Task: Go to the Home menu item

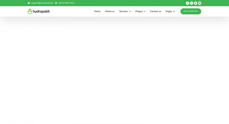Action: click(x=97, y=11)
